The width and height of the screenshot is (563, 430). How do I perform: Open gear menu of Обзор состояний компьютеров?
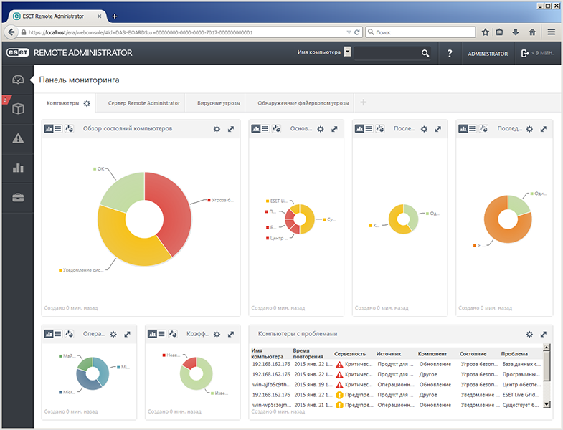pyautogui.click(x=217, y=129)
